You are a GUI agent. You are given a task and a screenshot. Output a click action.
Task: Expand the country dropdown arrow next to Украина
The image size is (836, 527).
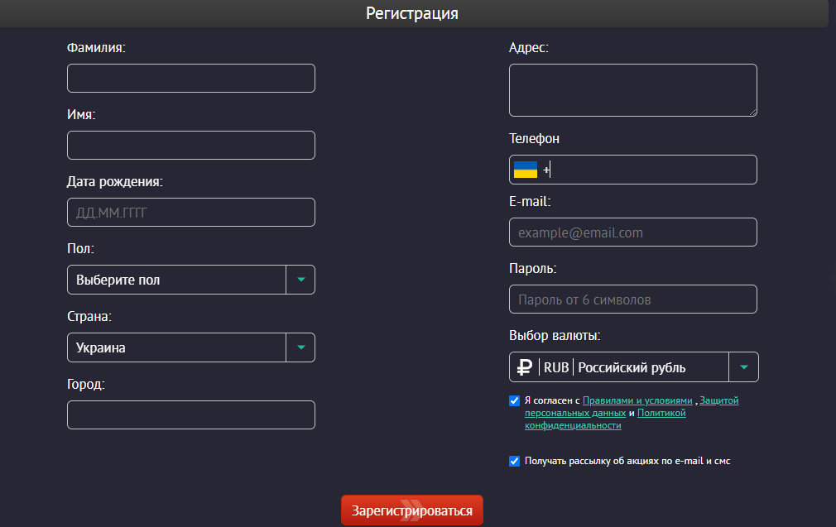300,347
